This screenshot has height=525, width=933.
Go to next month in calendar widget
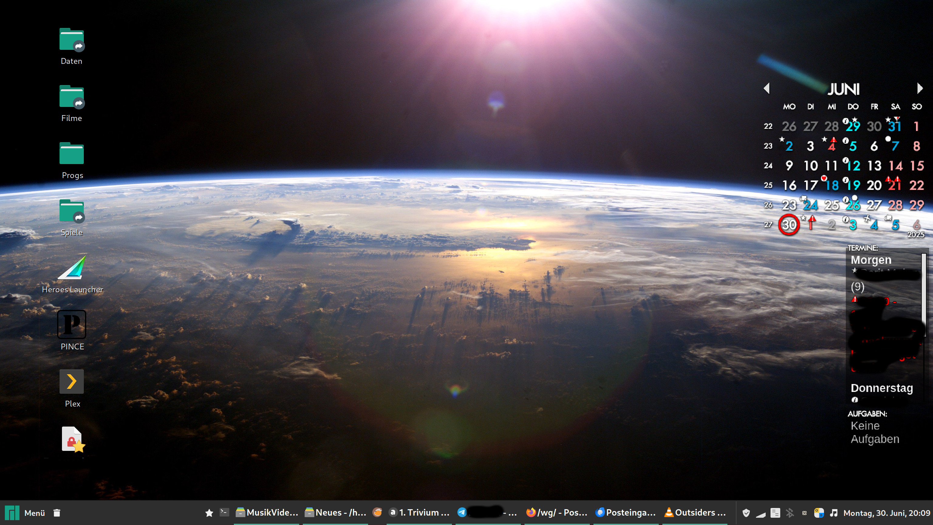920,88
